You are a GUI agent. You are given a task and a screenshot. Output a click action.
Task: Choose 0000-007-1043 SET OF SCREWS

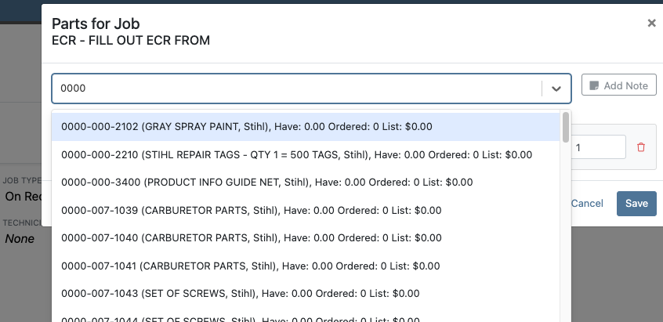pyautogui.click(x=306, y=294)
